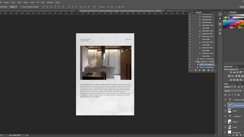Expand the first 'STEP 2 ==> Add Color!' action
This screenshot has height=137, width=244.
click(197, 59)
